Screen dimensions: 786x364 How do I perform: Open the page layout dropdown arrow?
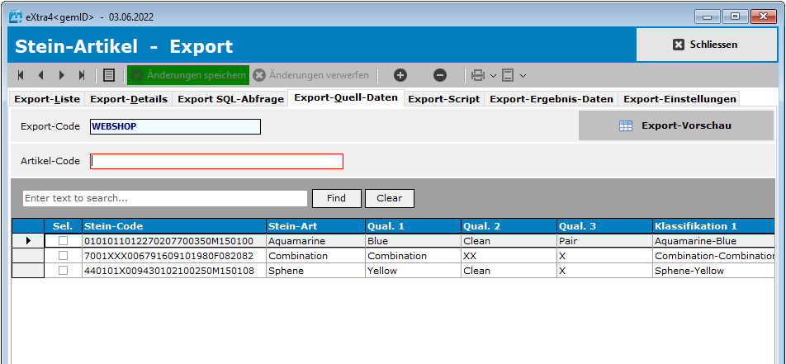tap(523, 76)
